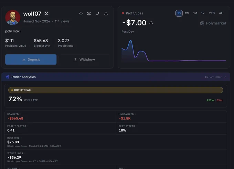
Task: Click the info icon beside WORST LOSS
Action: (x=25, y=153)
